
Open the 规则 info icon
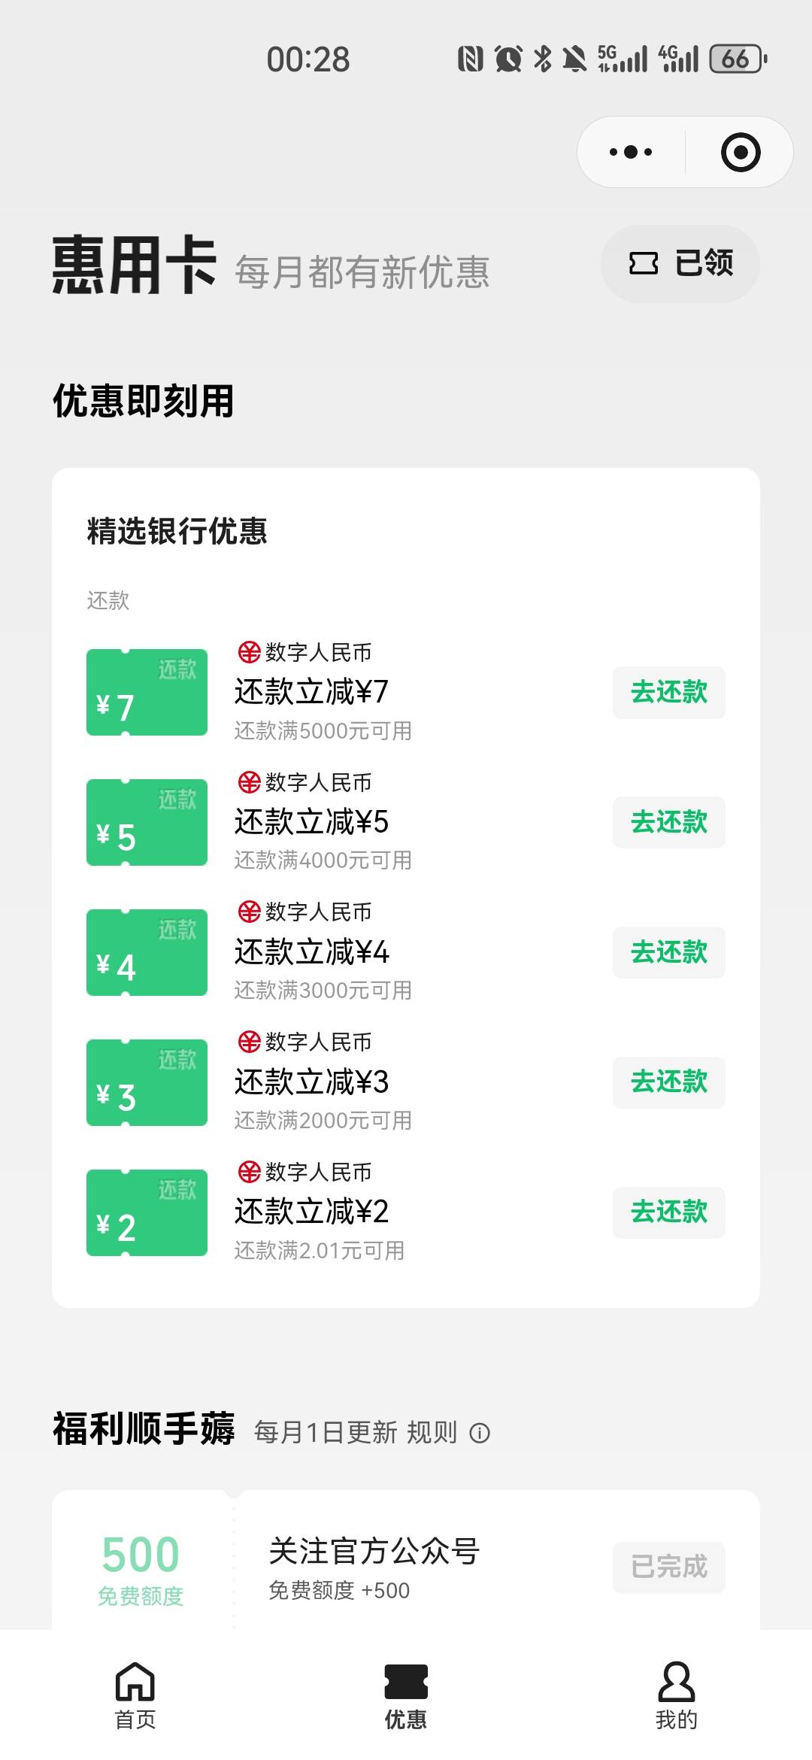point(480,1434)
